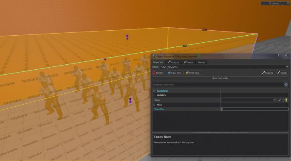The height and width of the screenshot is (161, 291).
Task: Click the eyedropper pick icon beside Name
Action: coord(280,100)
